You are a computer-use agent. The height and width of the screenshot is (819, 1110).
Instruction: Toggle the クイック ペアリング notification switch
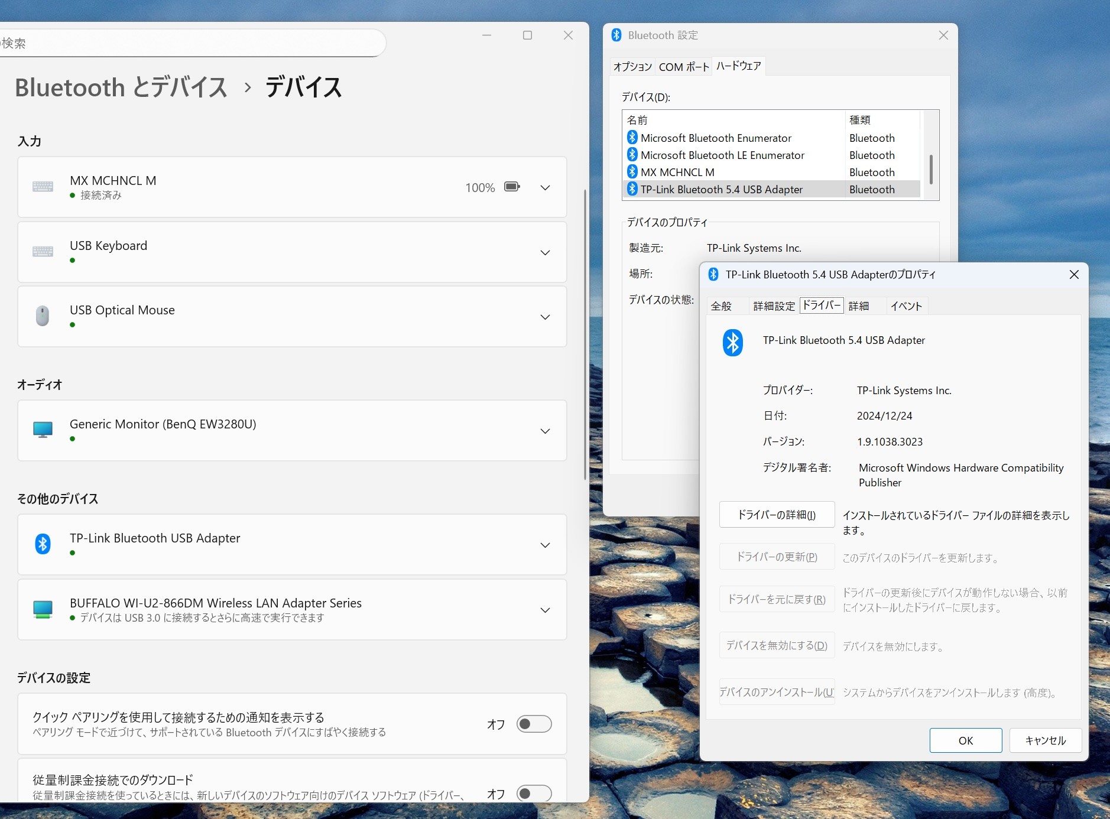tap(534, 724)
